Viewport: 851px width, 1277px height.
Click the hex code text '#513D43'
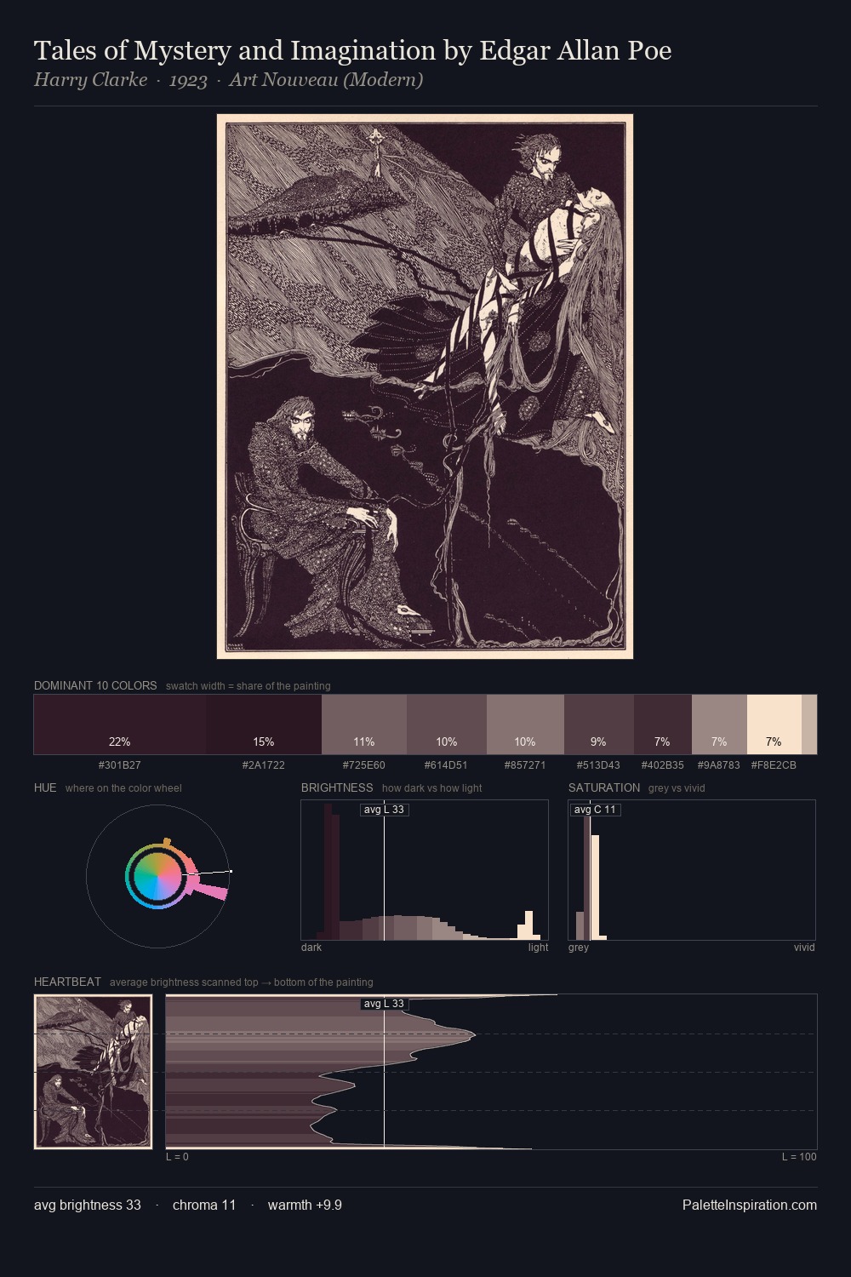coord(599,764)
